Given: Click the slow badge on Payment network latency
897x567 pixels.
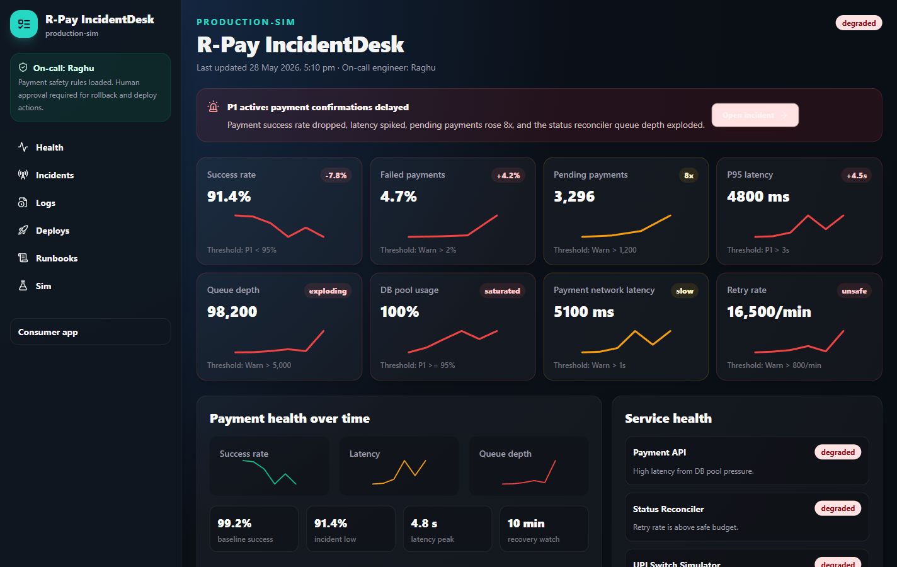Looking at the screenshot, I should click(x=685, y=290).
